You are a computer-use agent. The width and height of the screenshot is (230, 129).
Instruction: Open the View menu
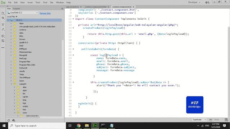click(x=22, y=3)
